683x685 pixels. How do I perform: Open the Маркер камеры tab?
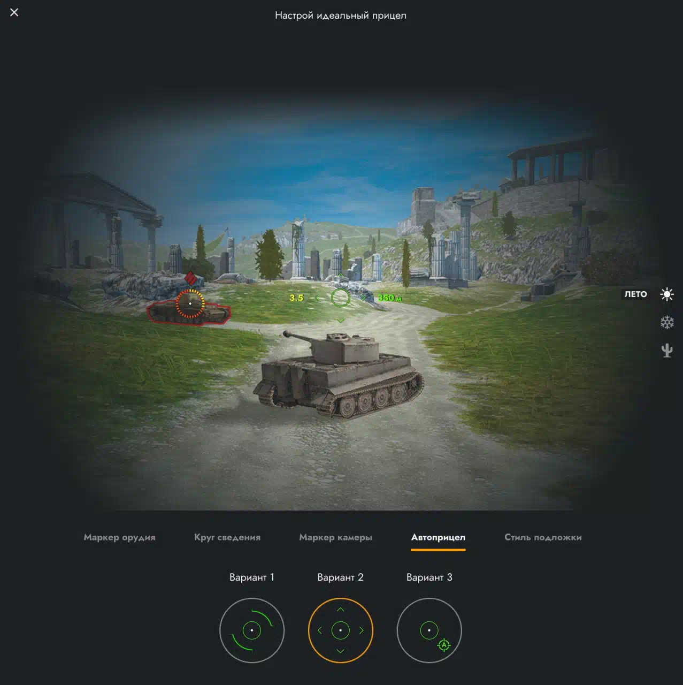335,537
